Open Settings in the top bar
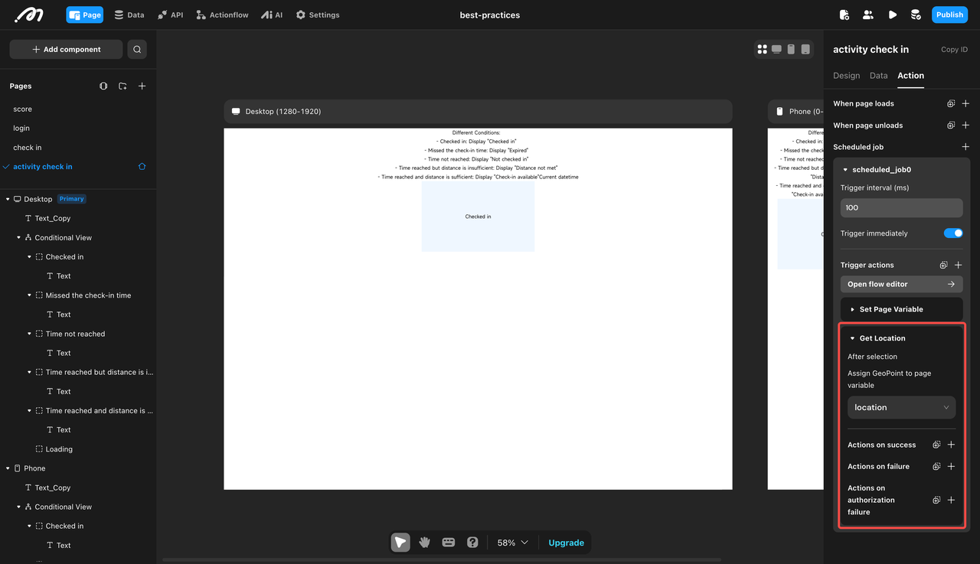This screenshot has height=564, width=980. (318, 15)
